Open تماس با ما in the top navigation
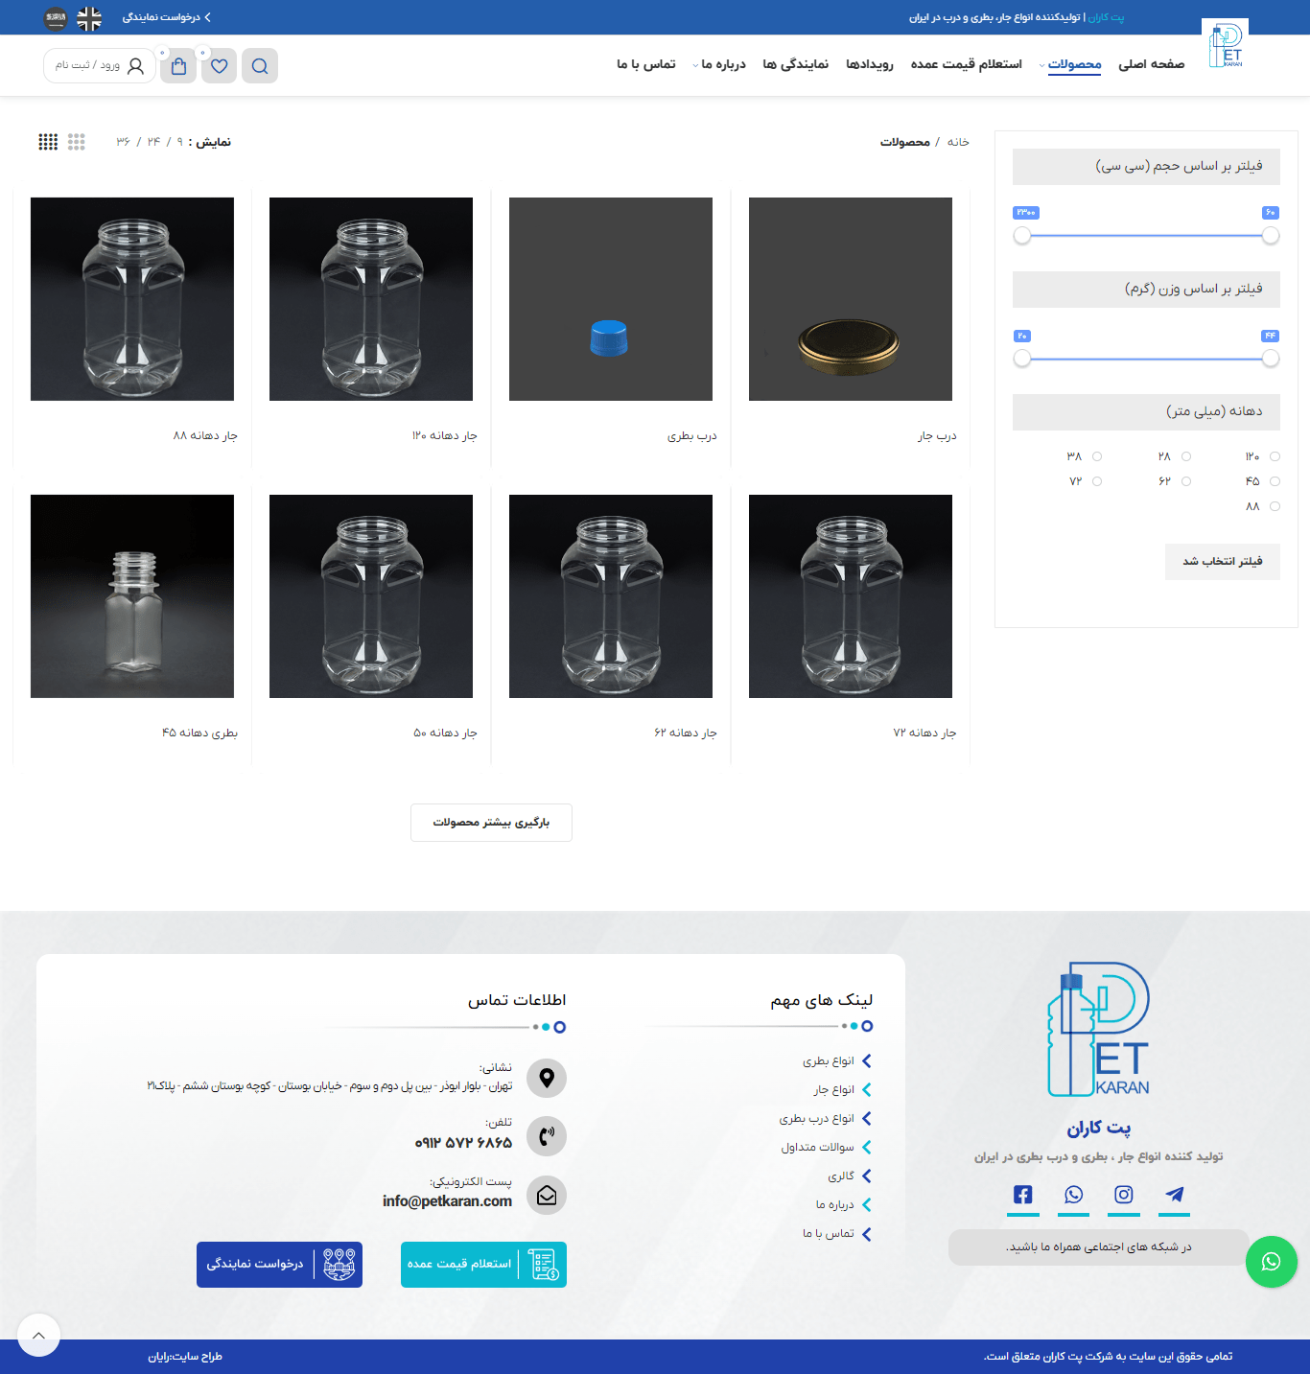Screen dimensions: 1310x1374 coord(645,64)
